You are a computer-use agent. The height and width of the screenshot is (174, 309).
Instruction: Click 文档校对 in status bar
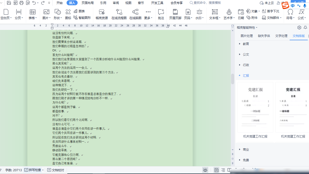point(56,170)
